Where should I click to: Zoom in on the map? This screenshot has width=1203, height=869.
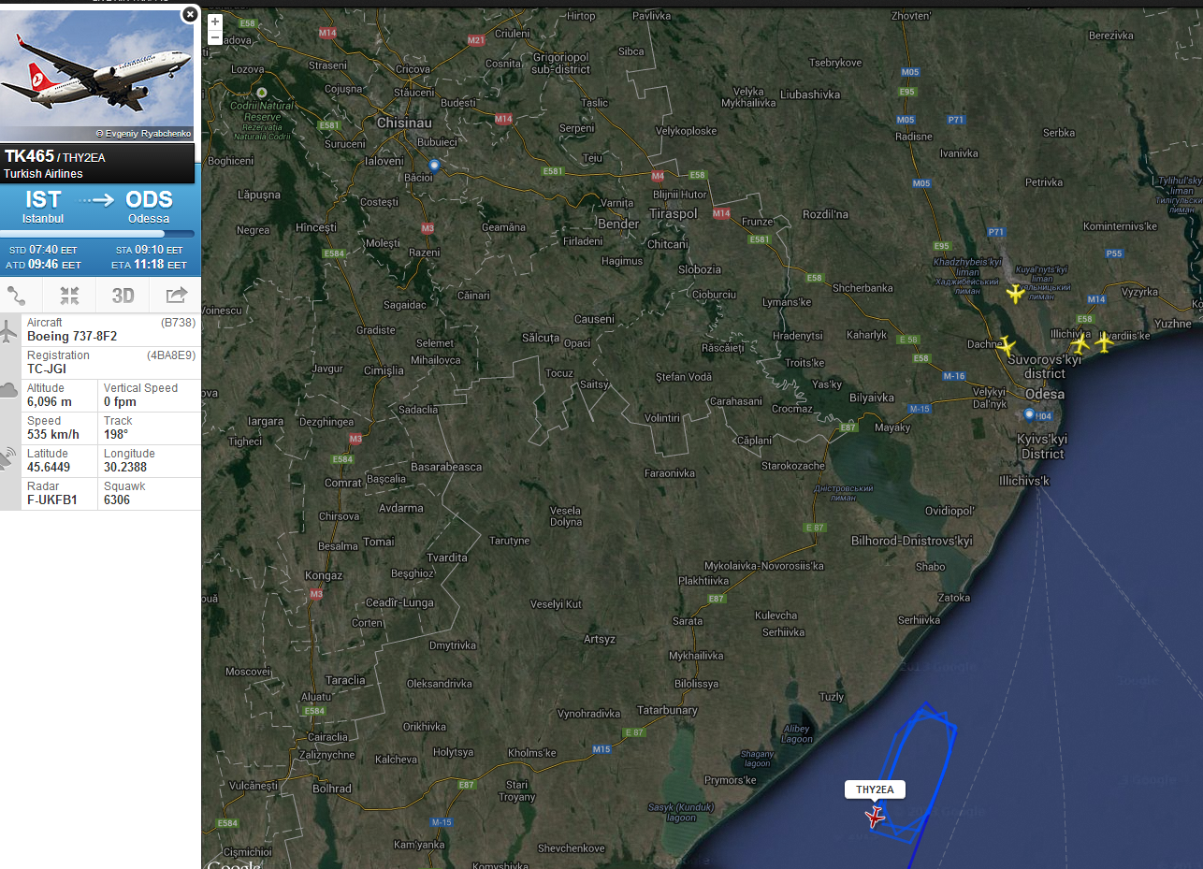click(x=215, y=21)
